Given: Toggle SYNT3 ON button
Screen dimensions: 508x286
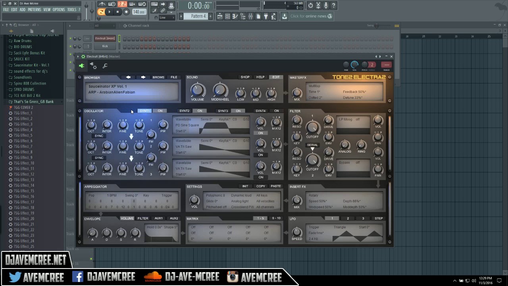Looking at the screenshot, I should [238, 111].
